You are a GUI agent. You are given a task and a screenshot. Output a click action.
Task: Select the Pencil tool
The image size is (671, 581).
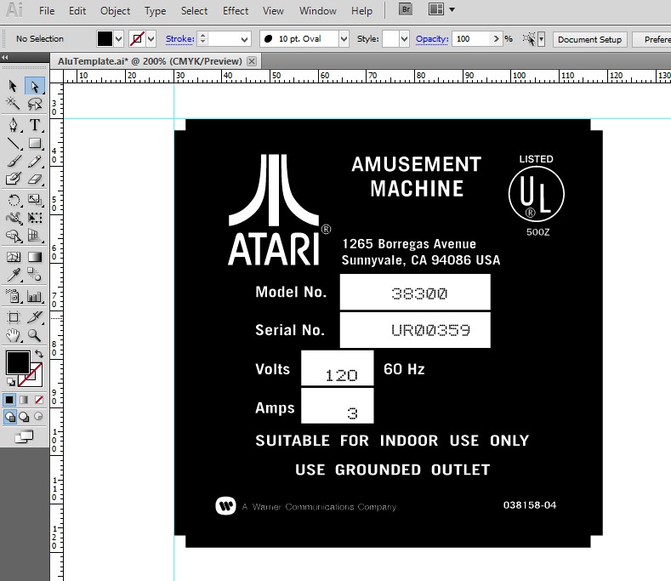pos(35,161)
